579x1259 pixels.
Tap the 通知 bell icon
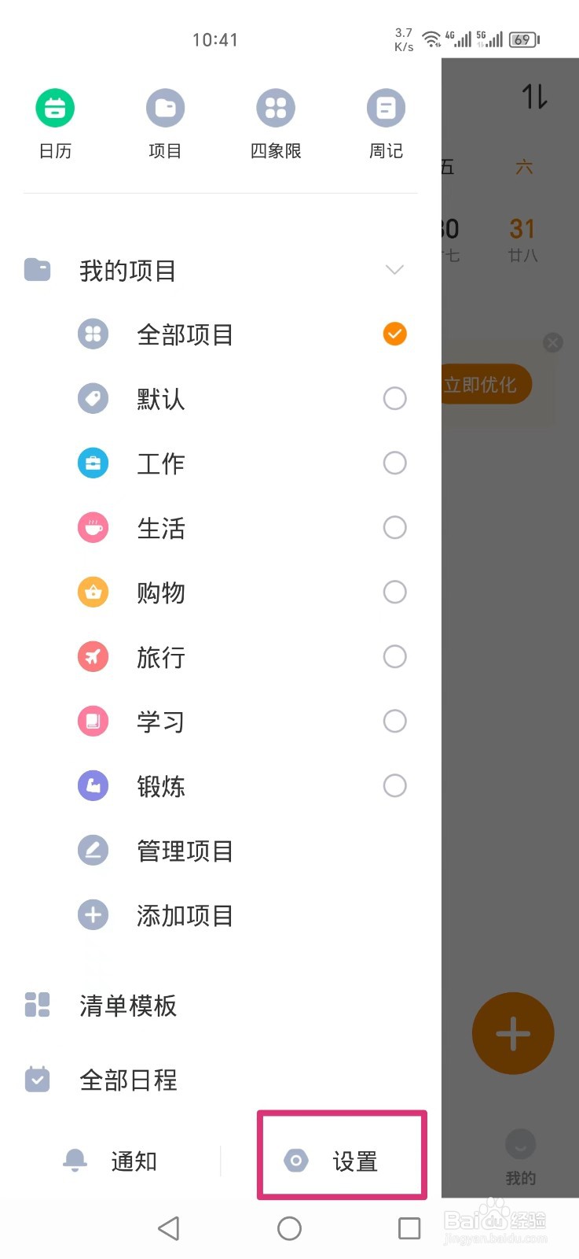75,1161
